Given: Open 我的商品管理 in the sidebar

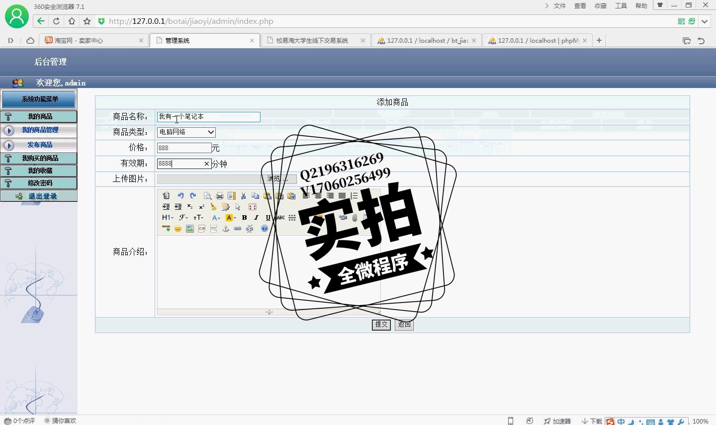Looking at the screenshot, I should tap(39, 130).
